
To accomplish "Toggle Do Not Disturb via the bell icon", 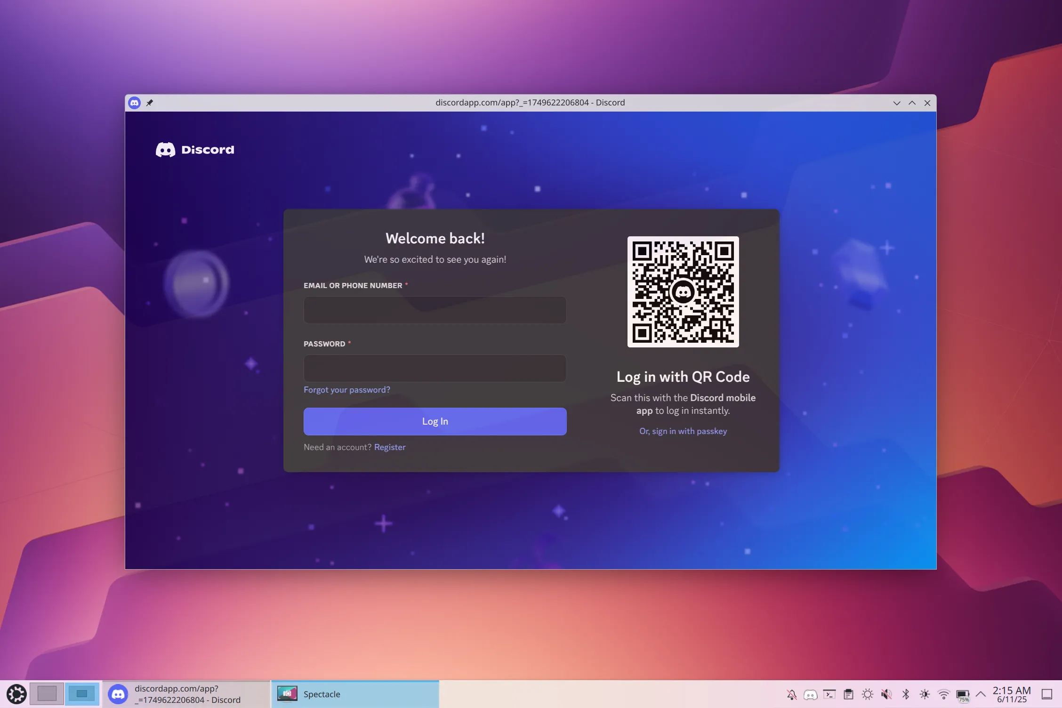I will 792,694.
